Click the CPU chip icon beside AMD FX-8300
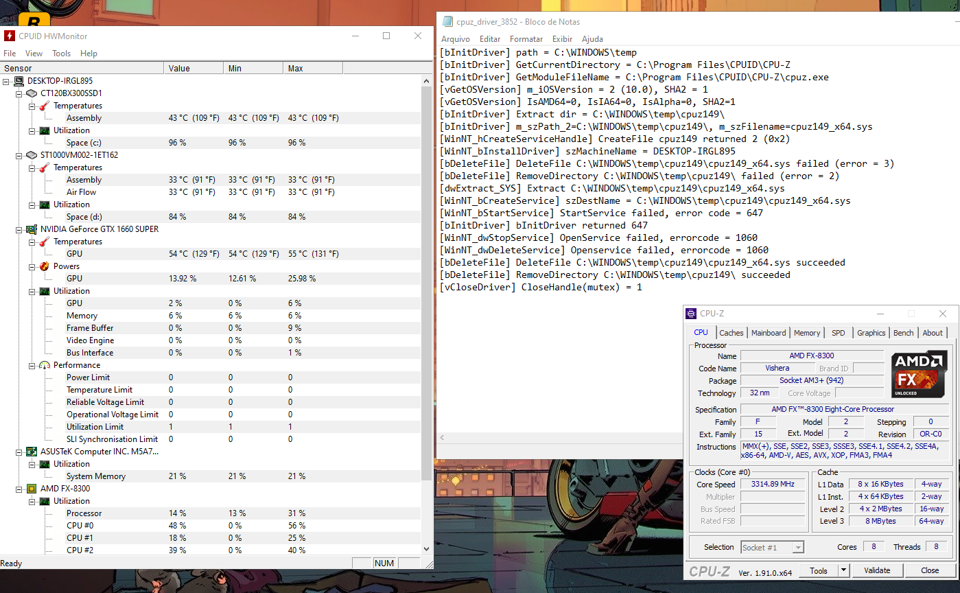The width and height of the screenshot is (960, 593). point(31,489)
